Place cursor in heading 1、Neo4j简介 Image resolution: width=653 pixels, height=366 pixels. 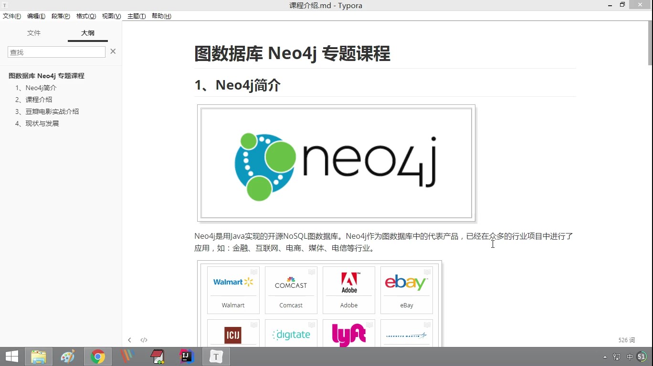pyautogui.click(x=237, y=85)
